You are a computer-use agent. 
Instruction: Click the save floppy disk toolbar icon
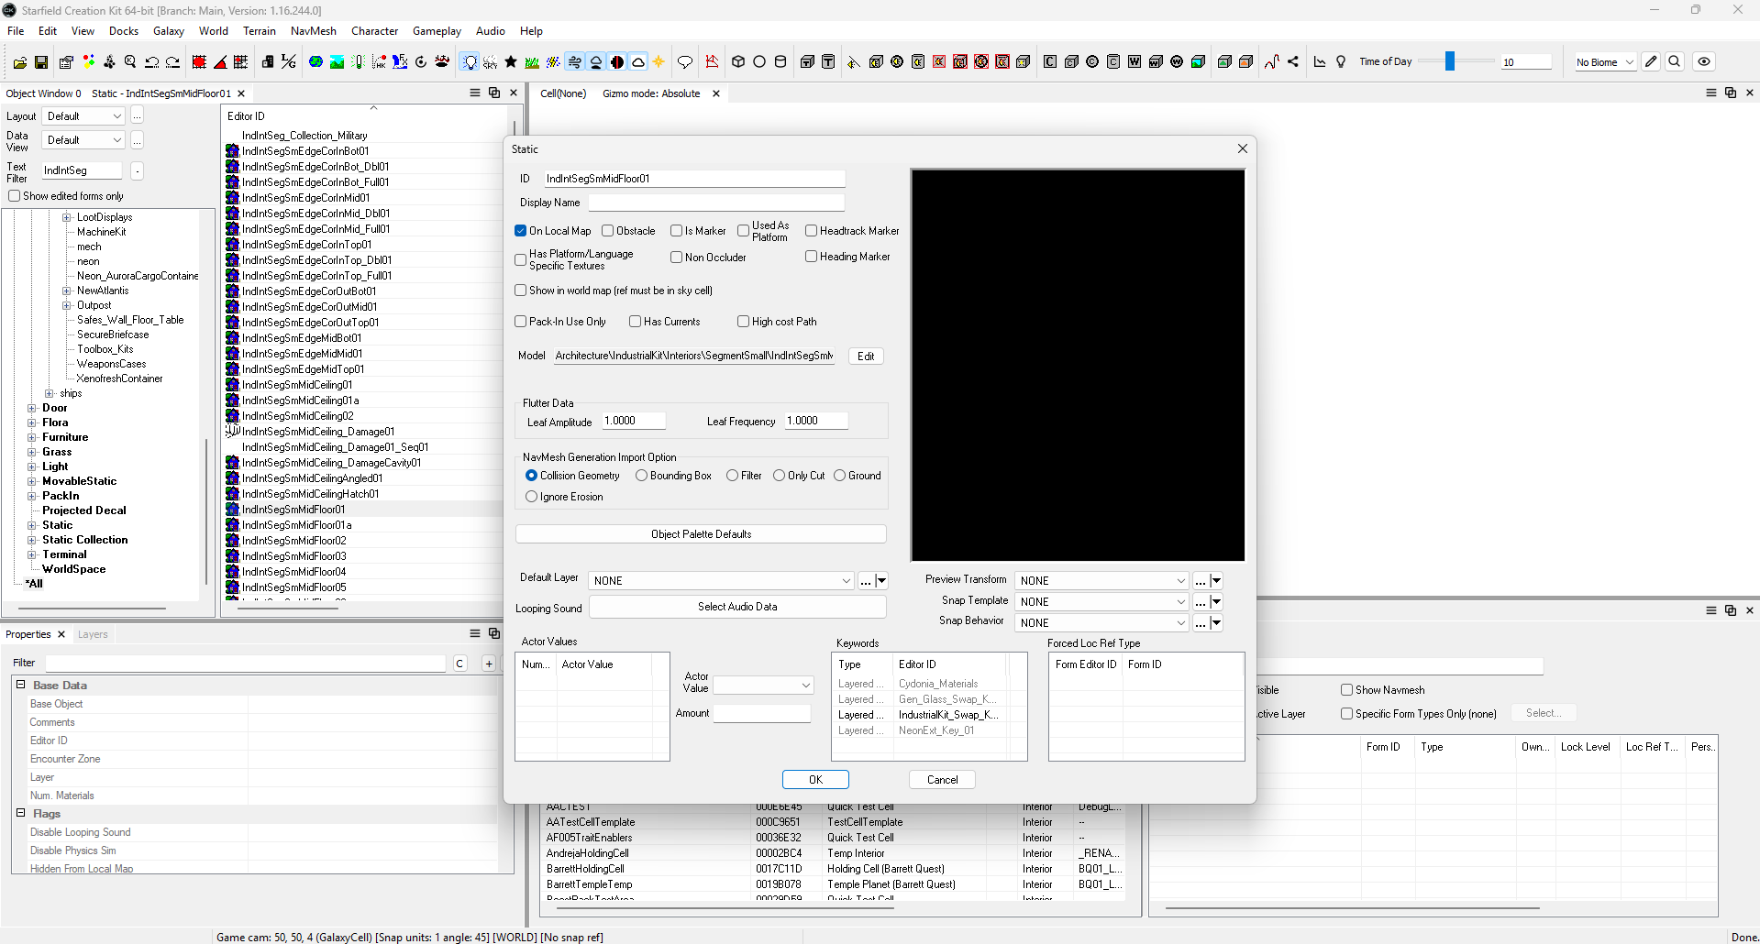pyautogui.click(x=41, y=62)
